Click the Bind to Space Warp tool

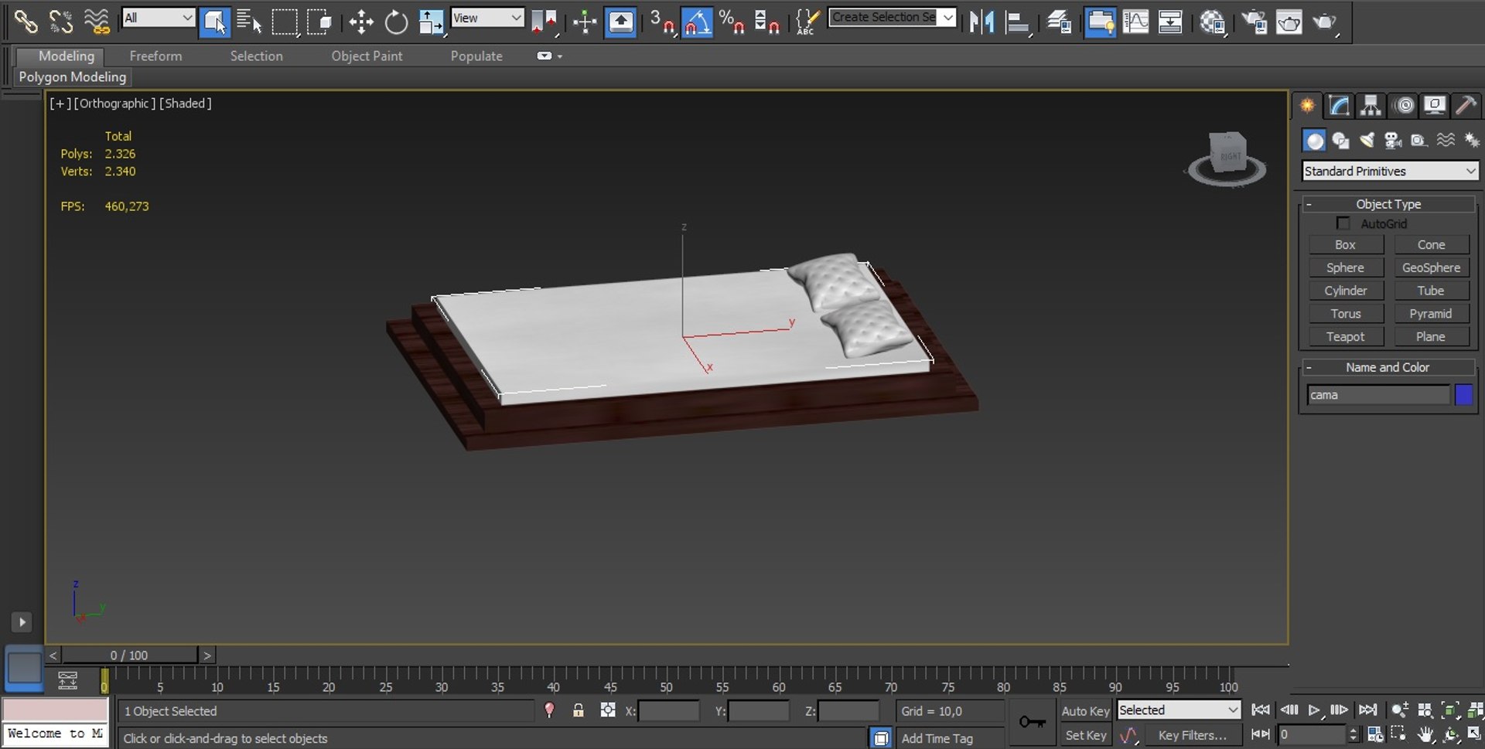coord(97,21)
